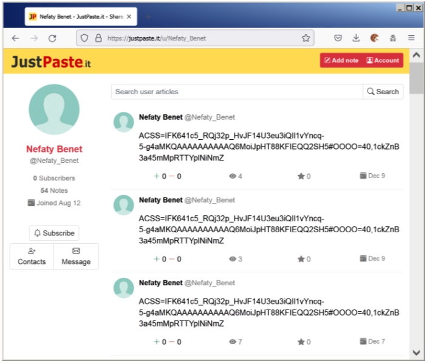The image size is (427, 363).
Task: Upvote plus icon on the 3-view note
Action: [x=157, y=259]
